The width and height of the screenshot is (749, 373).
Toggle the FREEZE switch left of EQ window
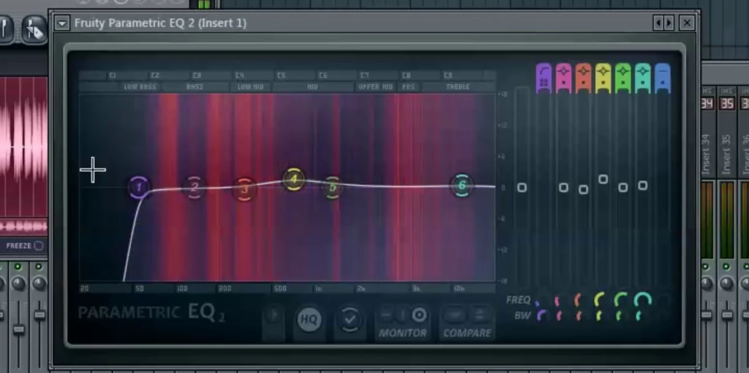coord(39,246)
